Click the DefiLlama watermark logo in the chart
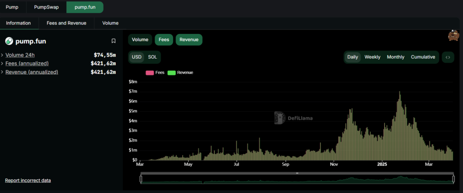The height and width of the screenshot is (193, 463). point(279,118)
